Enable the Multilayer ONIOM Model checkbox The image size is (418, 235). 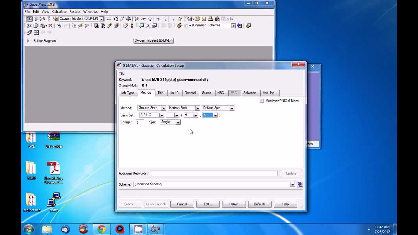click(x=262, y=101)
